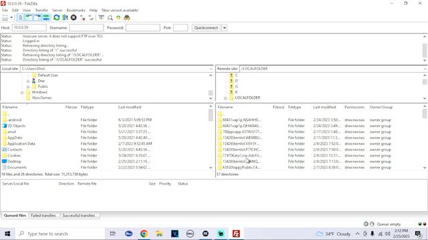The height and width of the screenshot is (240, 428).
Task: Open the Server menu
Action: (58, 10)
